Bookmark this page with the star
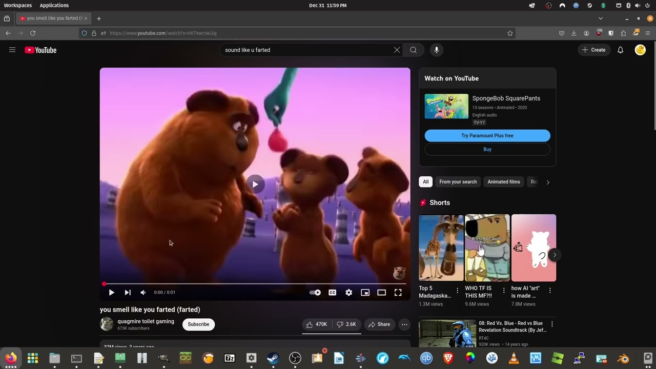The width and height of the screenshot is (656, 369). [x=510, y=33]
